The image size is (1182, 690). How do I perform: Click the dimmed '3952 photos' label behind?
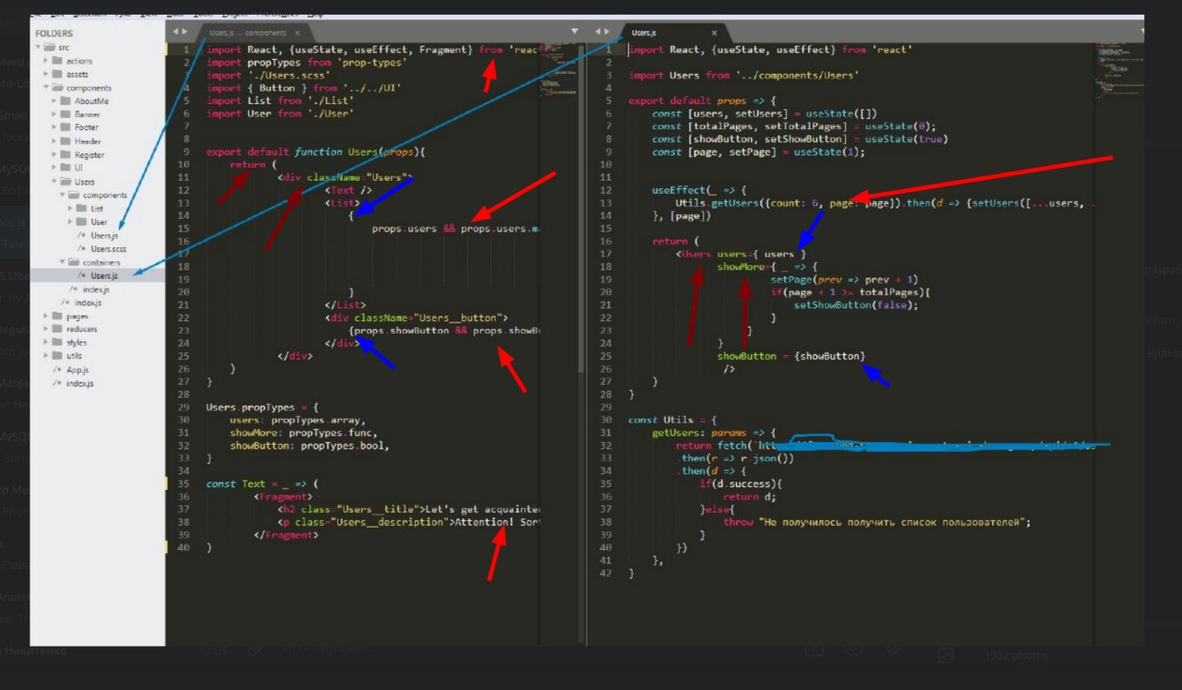click(x=1016, y=656)
